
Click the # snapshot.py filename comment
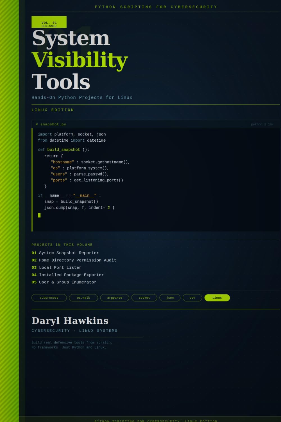51,124
